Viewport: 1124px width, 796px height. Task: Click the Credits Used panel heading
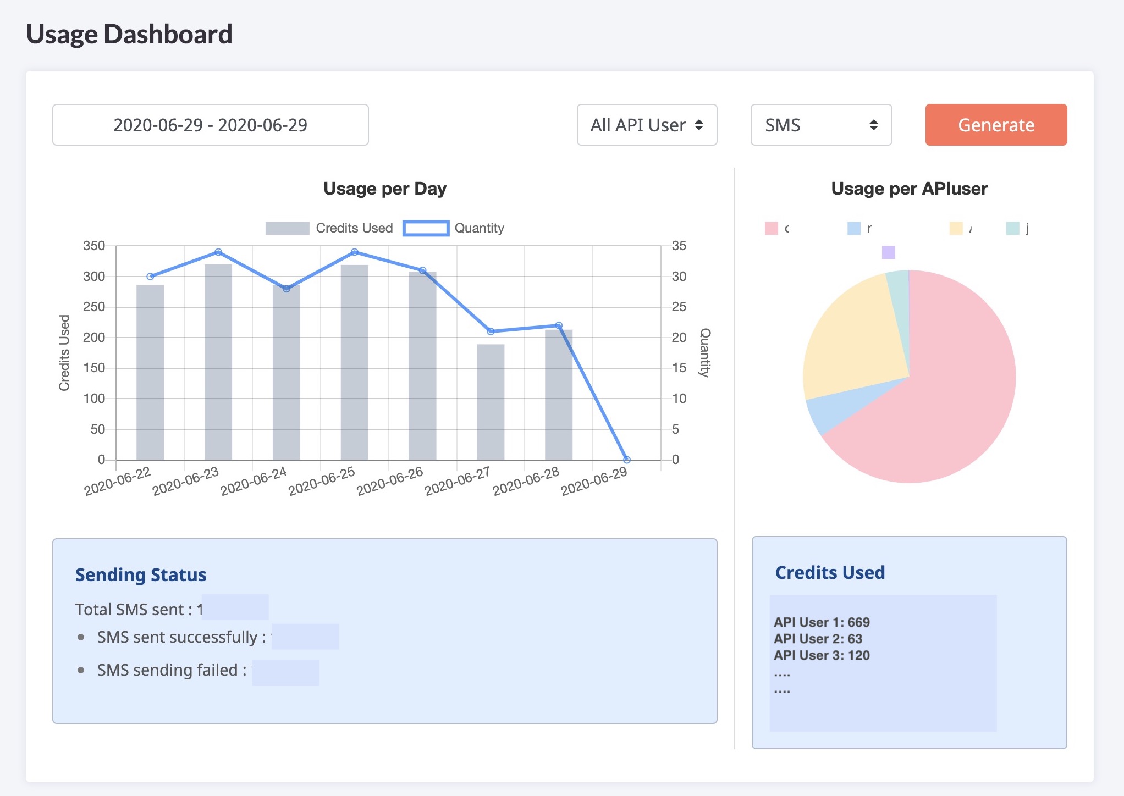pyautogui.click(x=830, y=572)
